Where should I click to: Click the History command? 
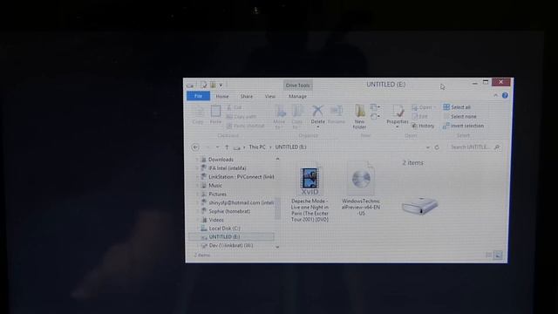pyautogui.click(x=423, y=126)
